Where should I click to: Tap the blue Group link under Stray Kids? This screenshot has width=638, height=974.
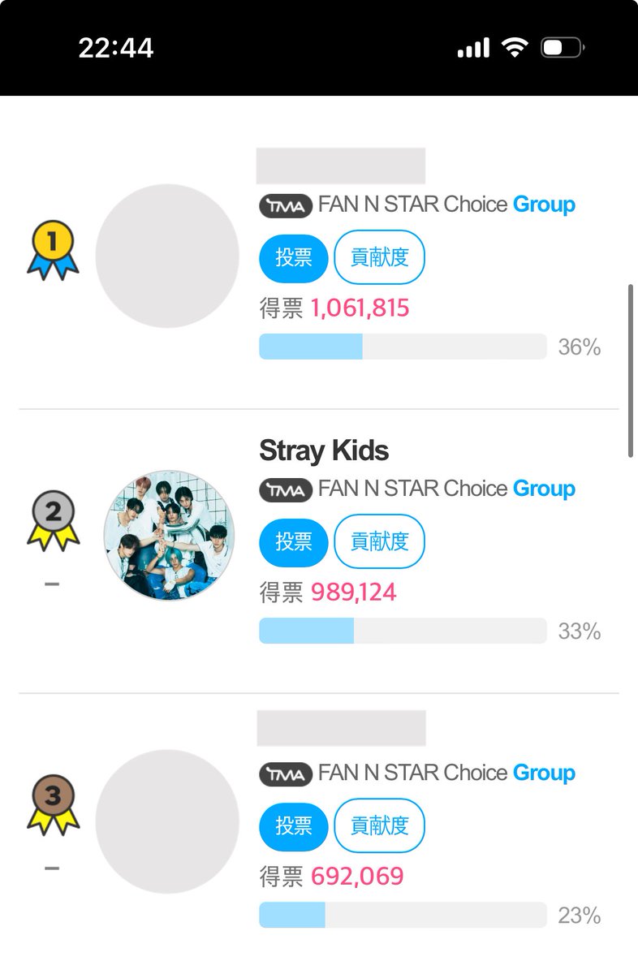pyautogui.click(x=544, y=489)
